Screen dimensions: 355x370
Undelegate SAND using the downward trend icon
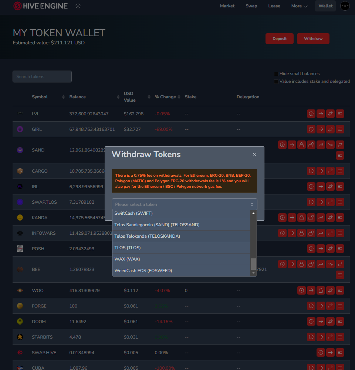(331, 145)
